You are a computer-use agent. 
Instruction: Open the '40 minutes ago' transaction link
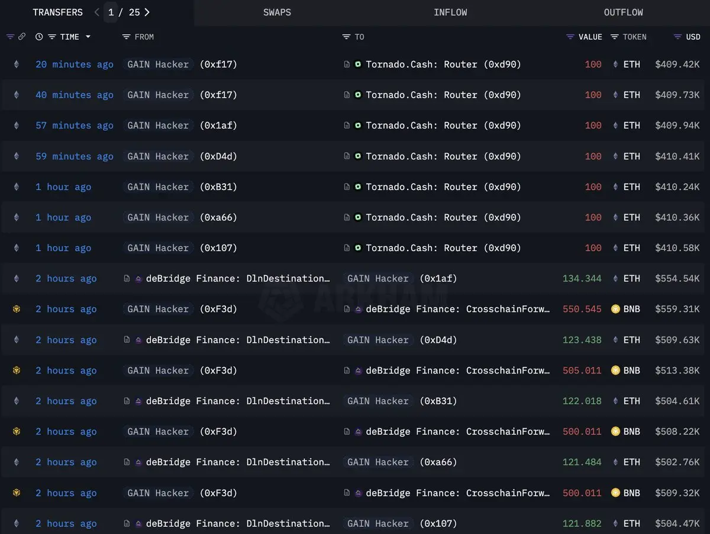(x=75, y=95)
